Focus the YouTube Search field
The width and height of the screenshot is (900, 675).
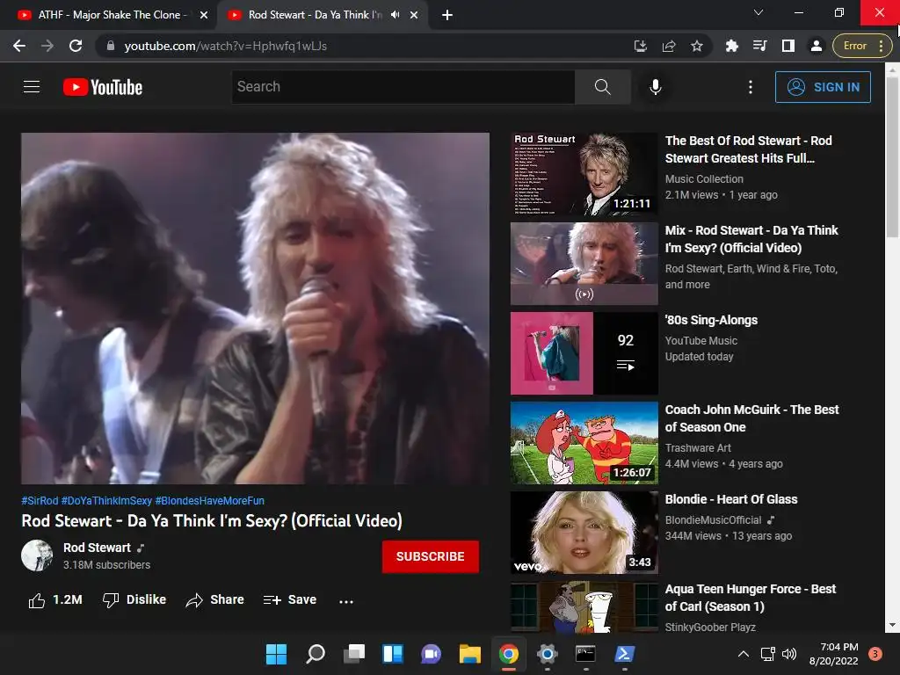pyautogui.click(x=403, y=87)
